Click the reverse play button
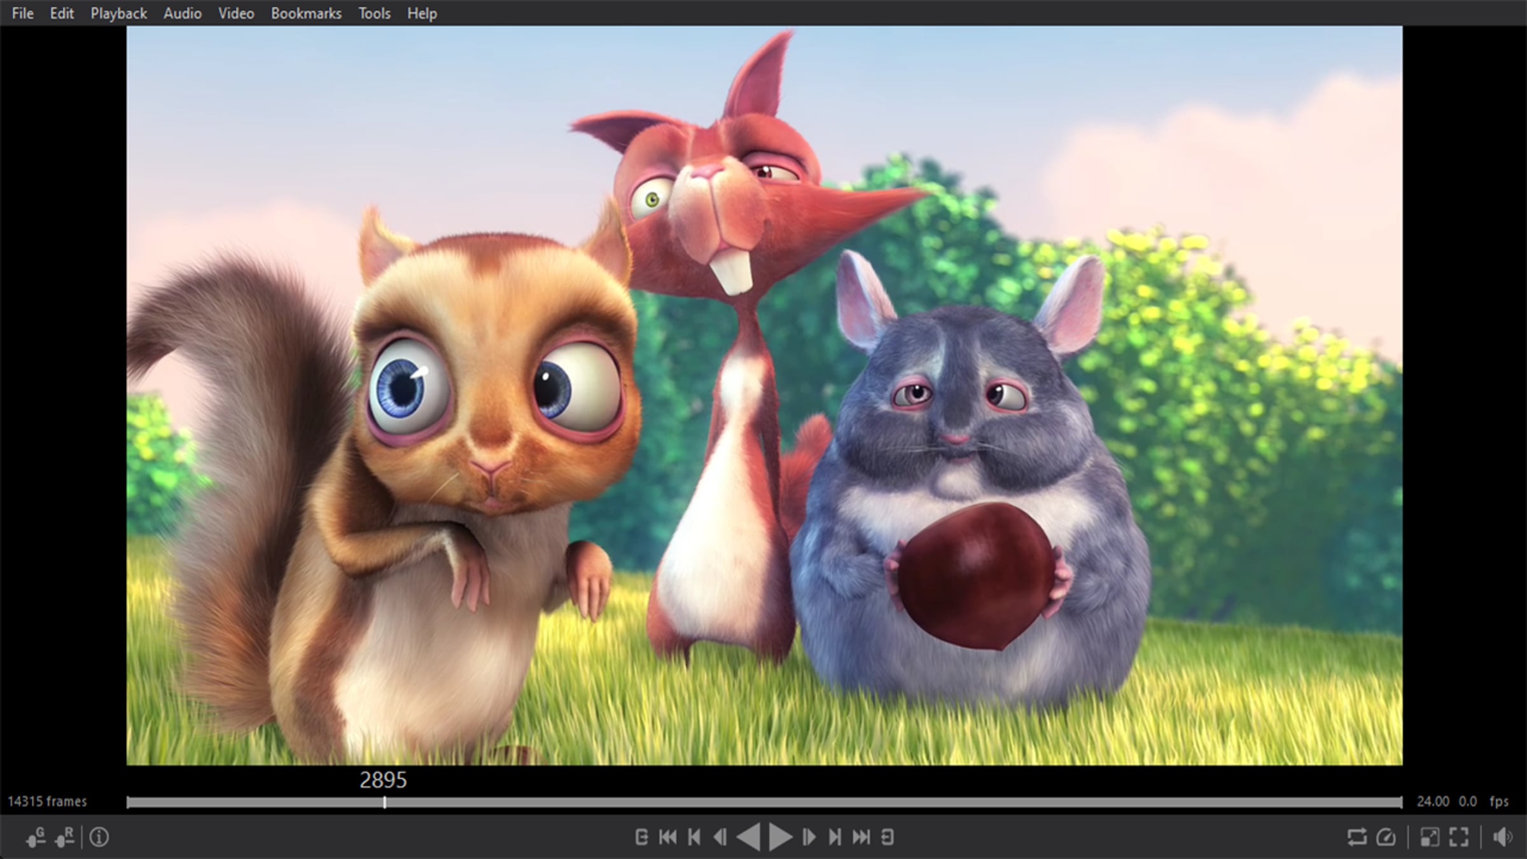The width and height of the screenshot is (1527, 859). tap(749, 837)
